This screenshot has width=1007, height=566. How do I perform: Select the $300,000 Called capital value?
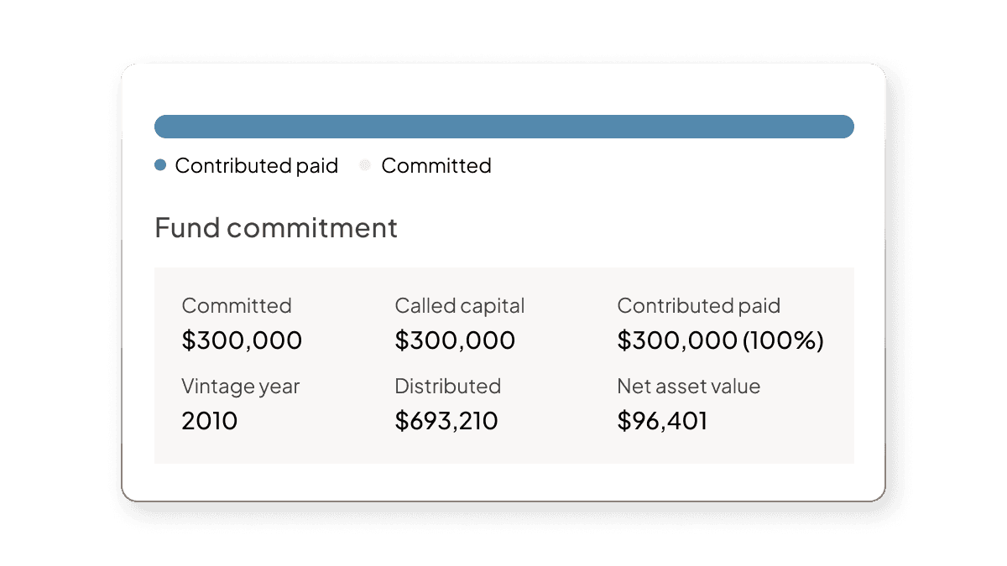tap(455, 340)
